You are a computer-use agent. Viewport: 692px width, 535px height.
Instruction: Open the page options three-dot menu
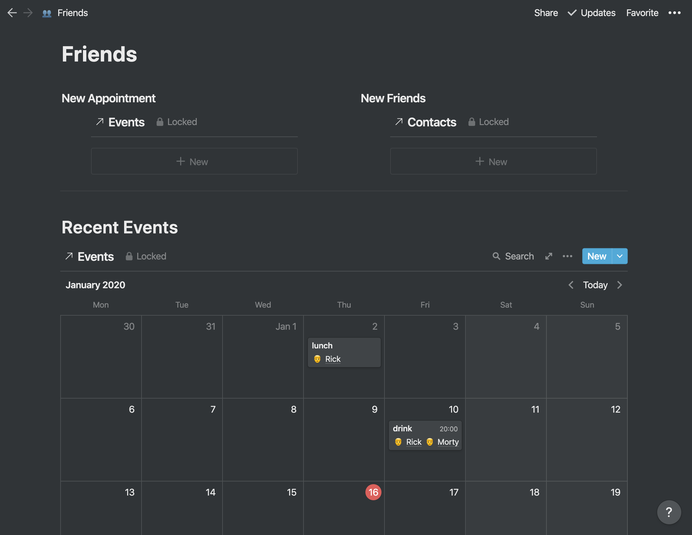674,13
